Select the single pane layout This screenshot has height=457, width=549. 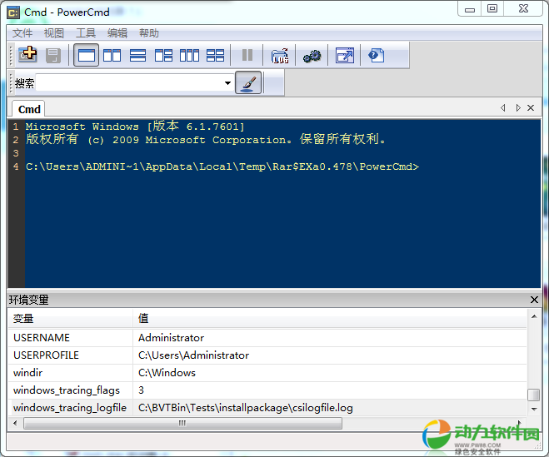pos(86,56)
